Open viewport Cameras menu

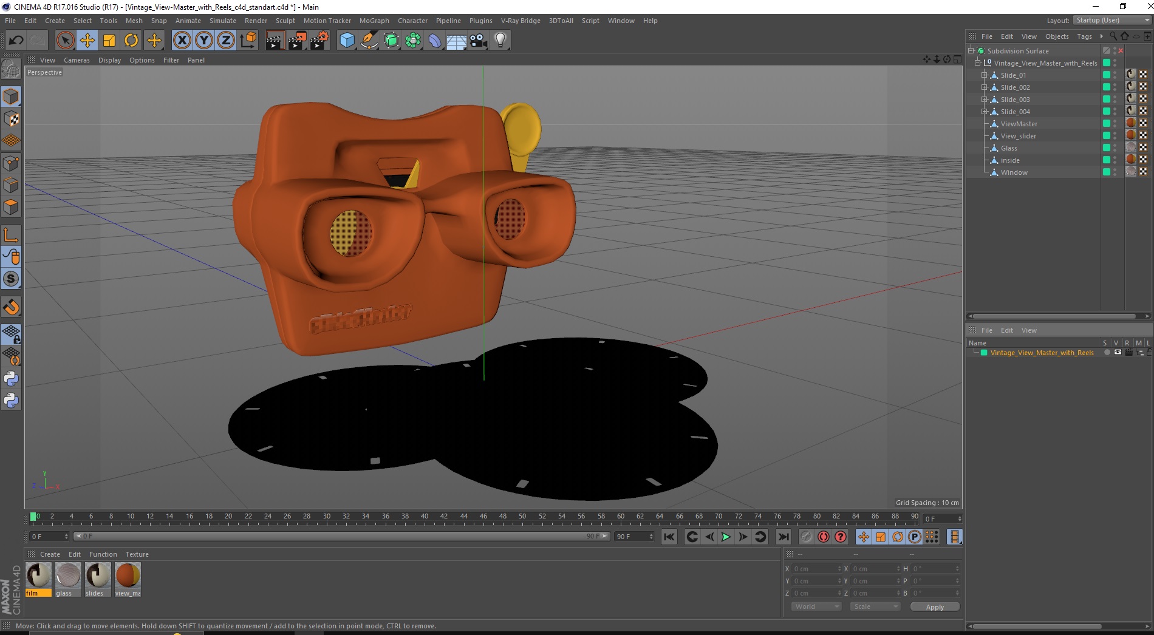pos(77,60)
